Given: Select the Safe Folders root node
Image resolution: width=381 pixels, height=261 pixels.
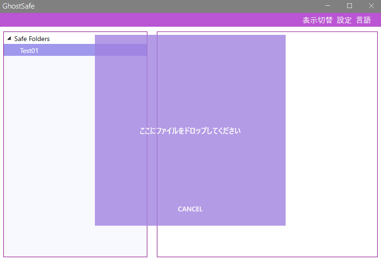Looking at the screenshot, I should tap(32, 39).
